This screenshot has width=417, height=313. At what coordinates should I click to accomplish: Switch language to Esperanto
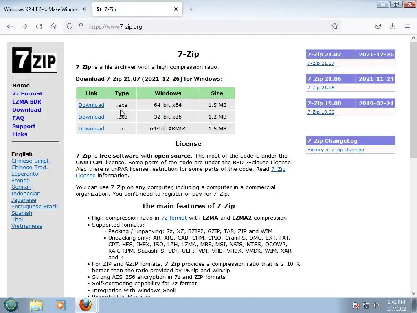25,174
